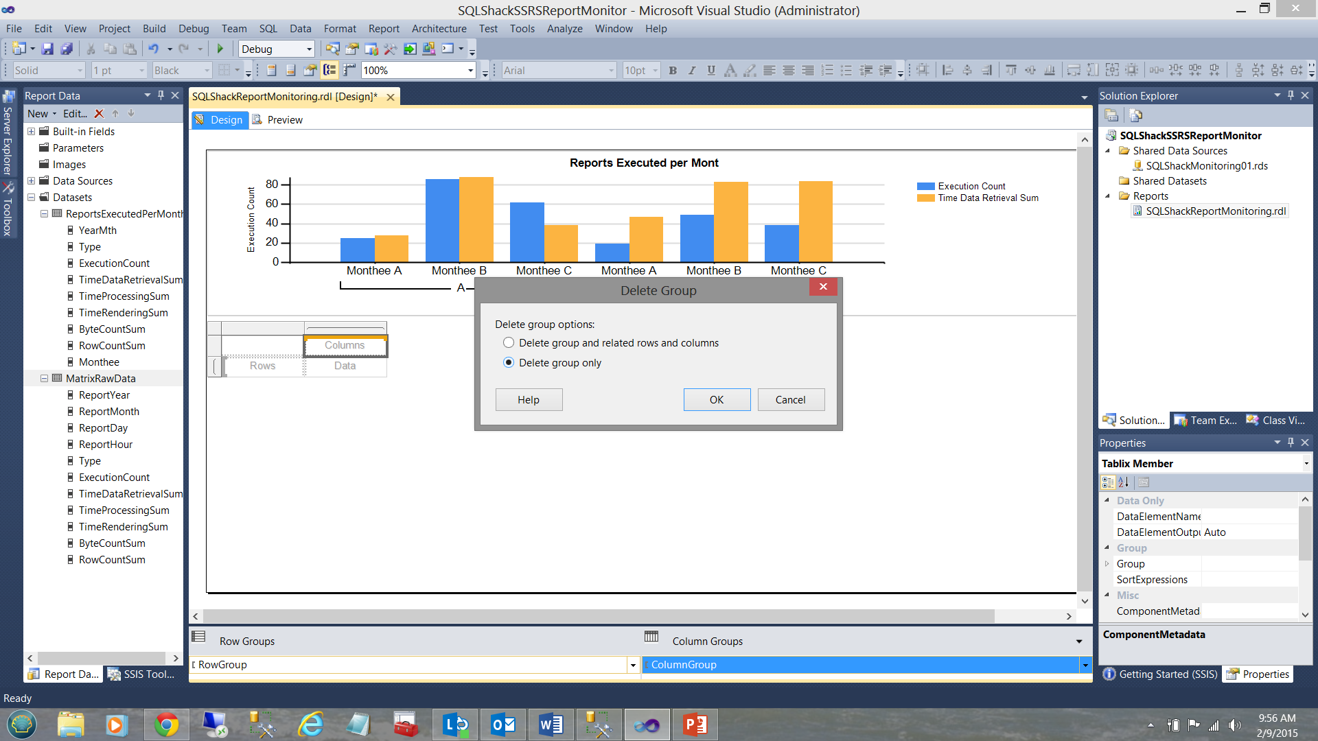
Task: Click the Undo toolbar icon
Action: click(x=153, y=49)
